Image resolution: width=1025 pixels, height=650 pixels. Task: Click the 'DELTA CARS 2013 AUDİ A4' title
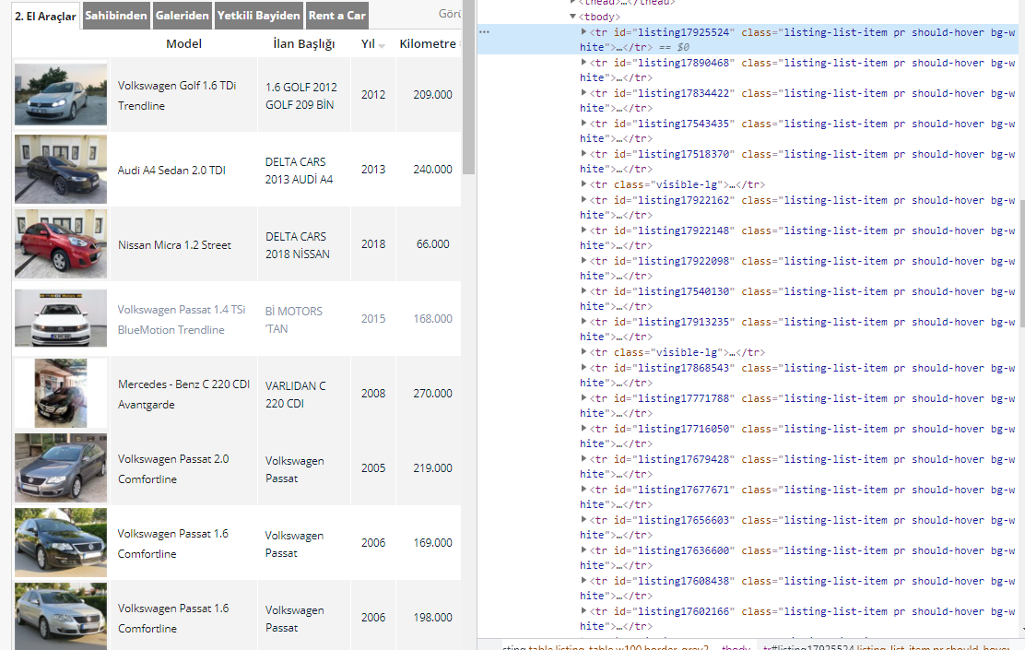pyautogui.click(x=299, y=170)
